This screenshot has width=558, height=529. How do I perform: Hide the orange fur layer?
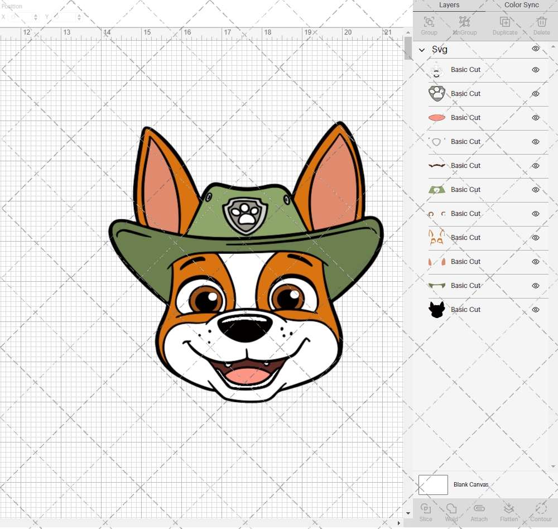(x=536, y=238)
